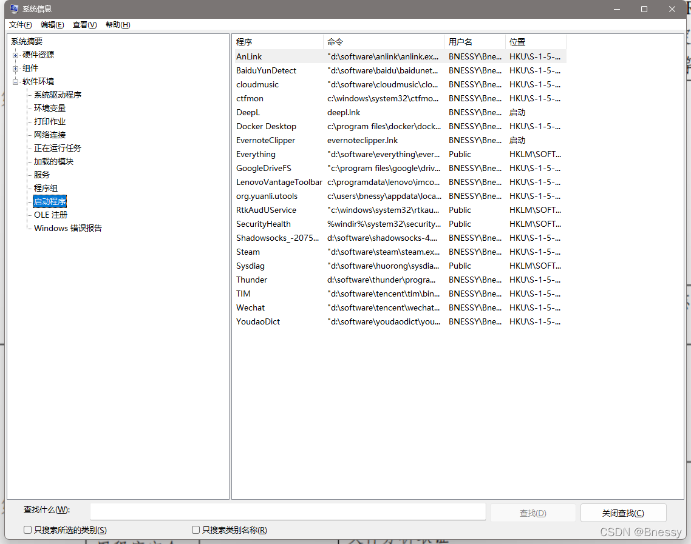Image resolution: width=691 pixels, height=544 pixels.
Task: Select OLE 注册 in the tree
Action: [x=50, y=215]
